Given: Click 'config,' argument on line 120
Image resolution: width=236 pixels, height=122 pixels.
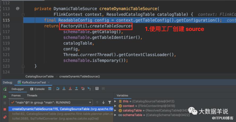Looking at the screenshot, I should [71, 49].
